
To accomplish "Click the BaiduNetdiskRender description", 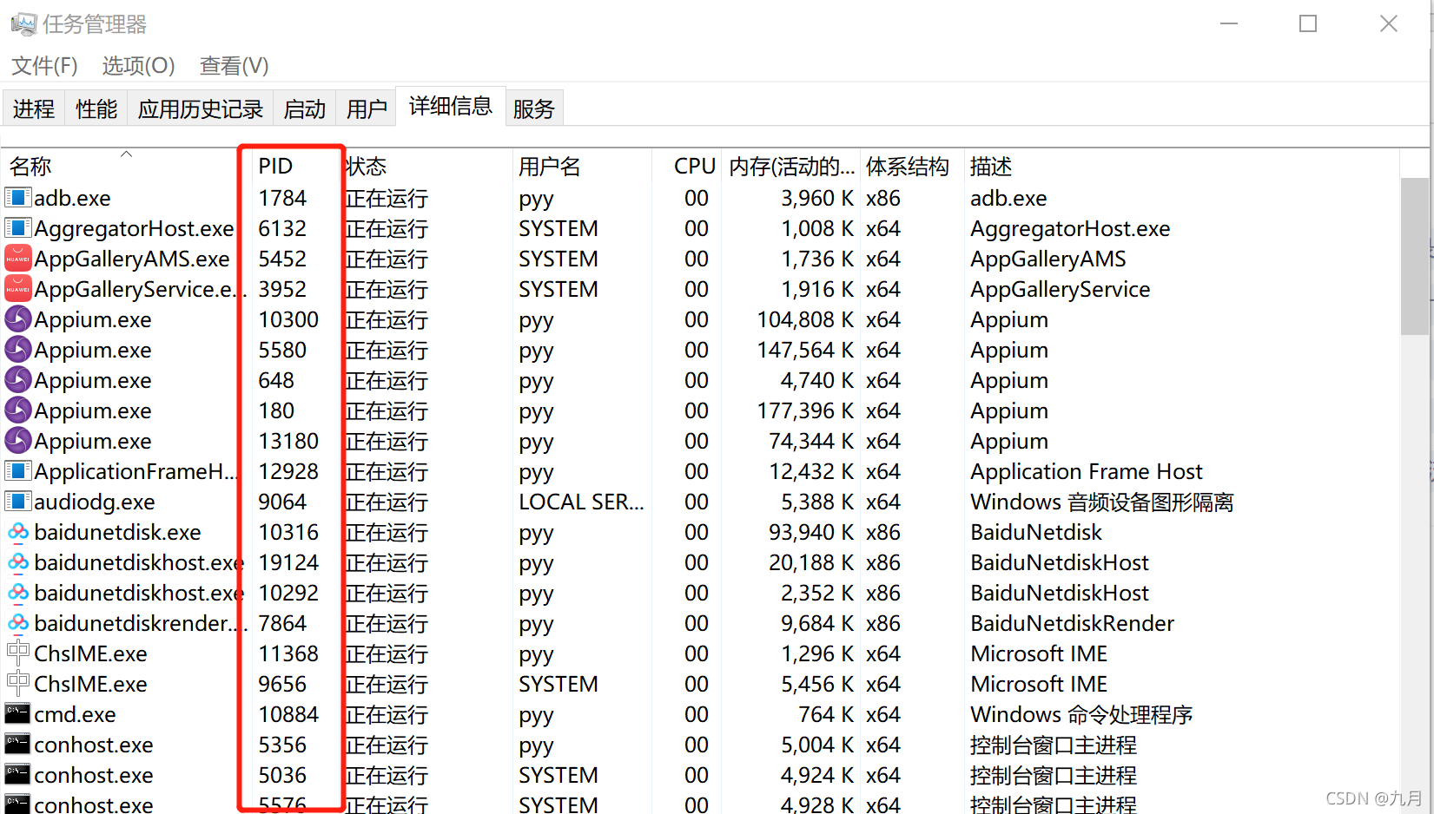I will pyautogui.click(x=1072, y=623).
